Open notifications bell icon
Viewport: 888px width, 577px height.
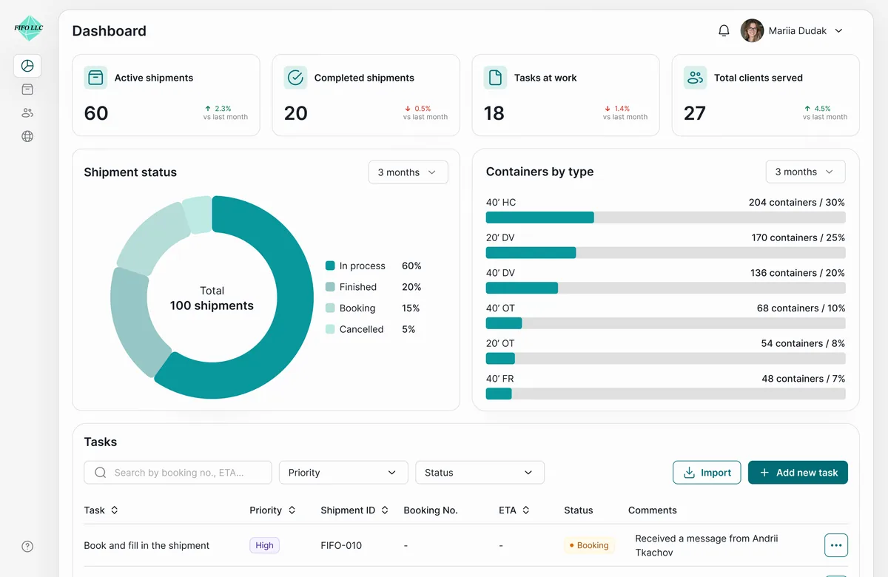point(724,31)
